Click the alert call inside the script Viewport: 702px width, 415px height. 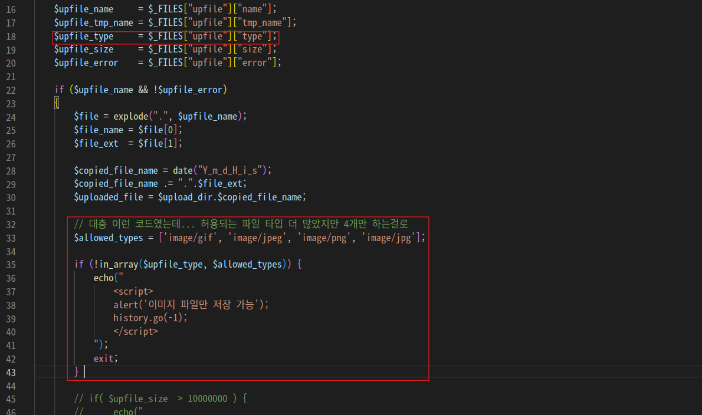(126, 305)
